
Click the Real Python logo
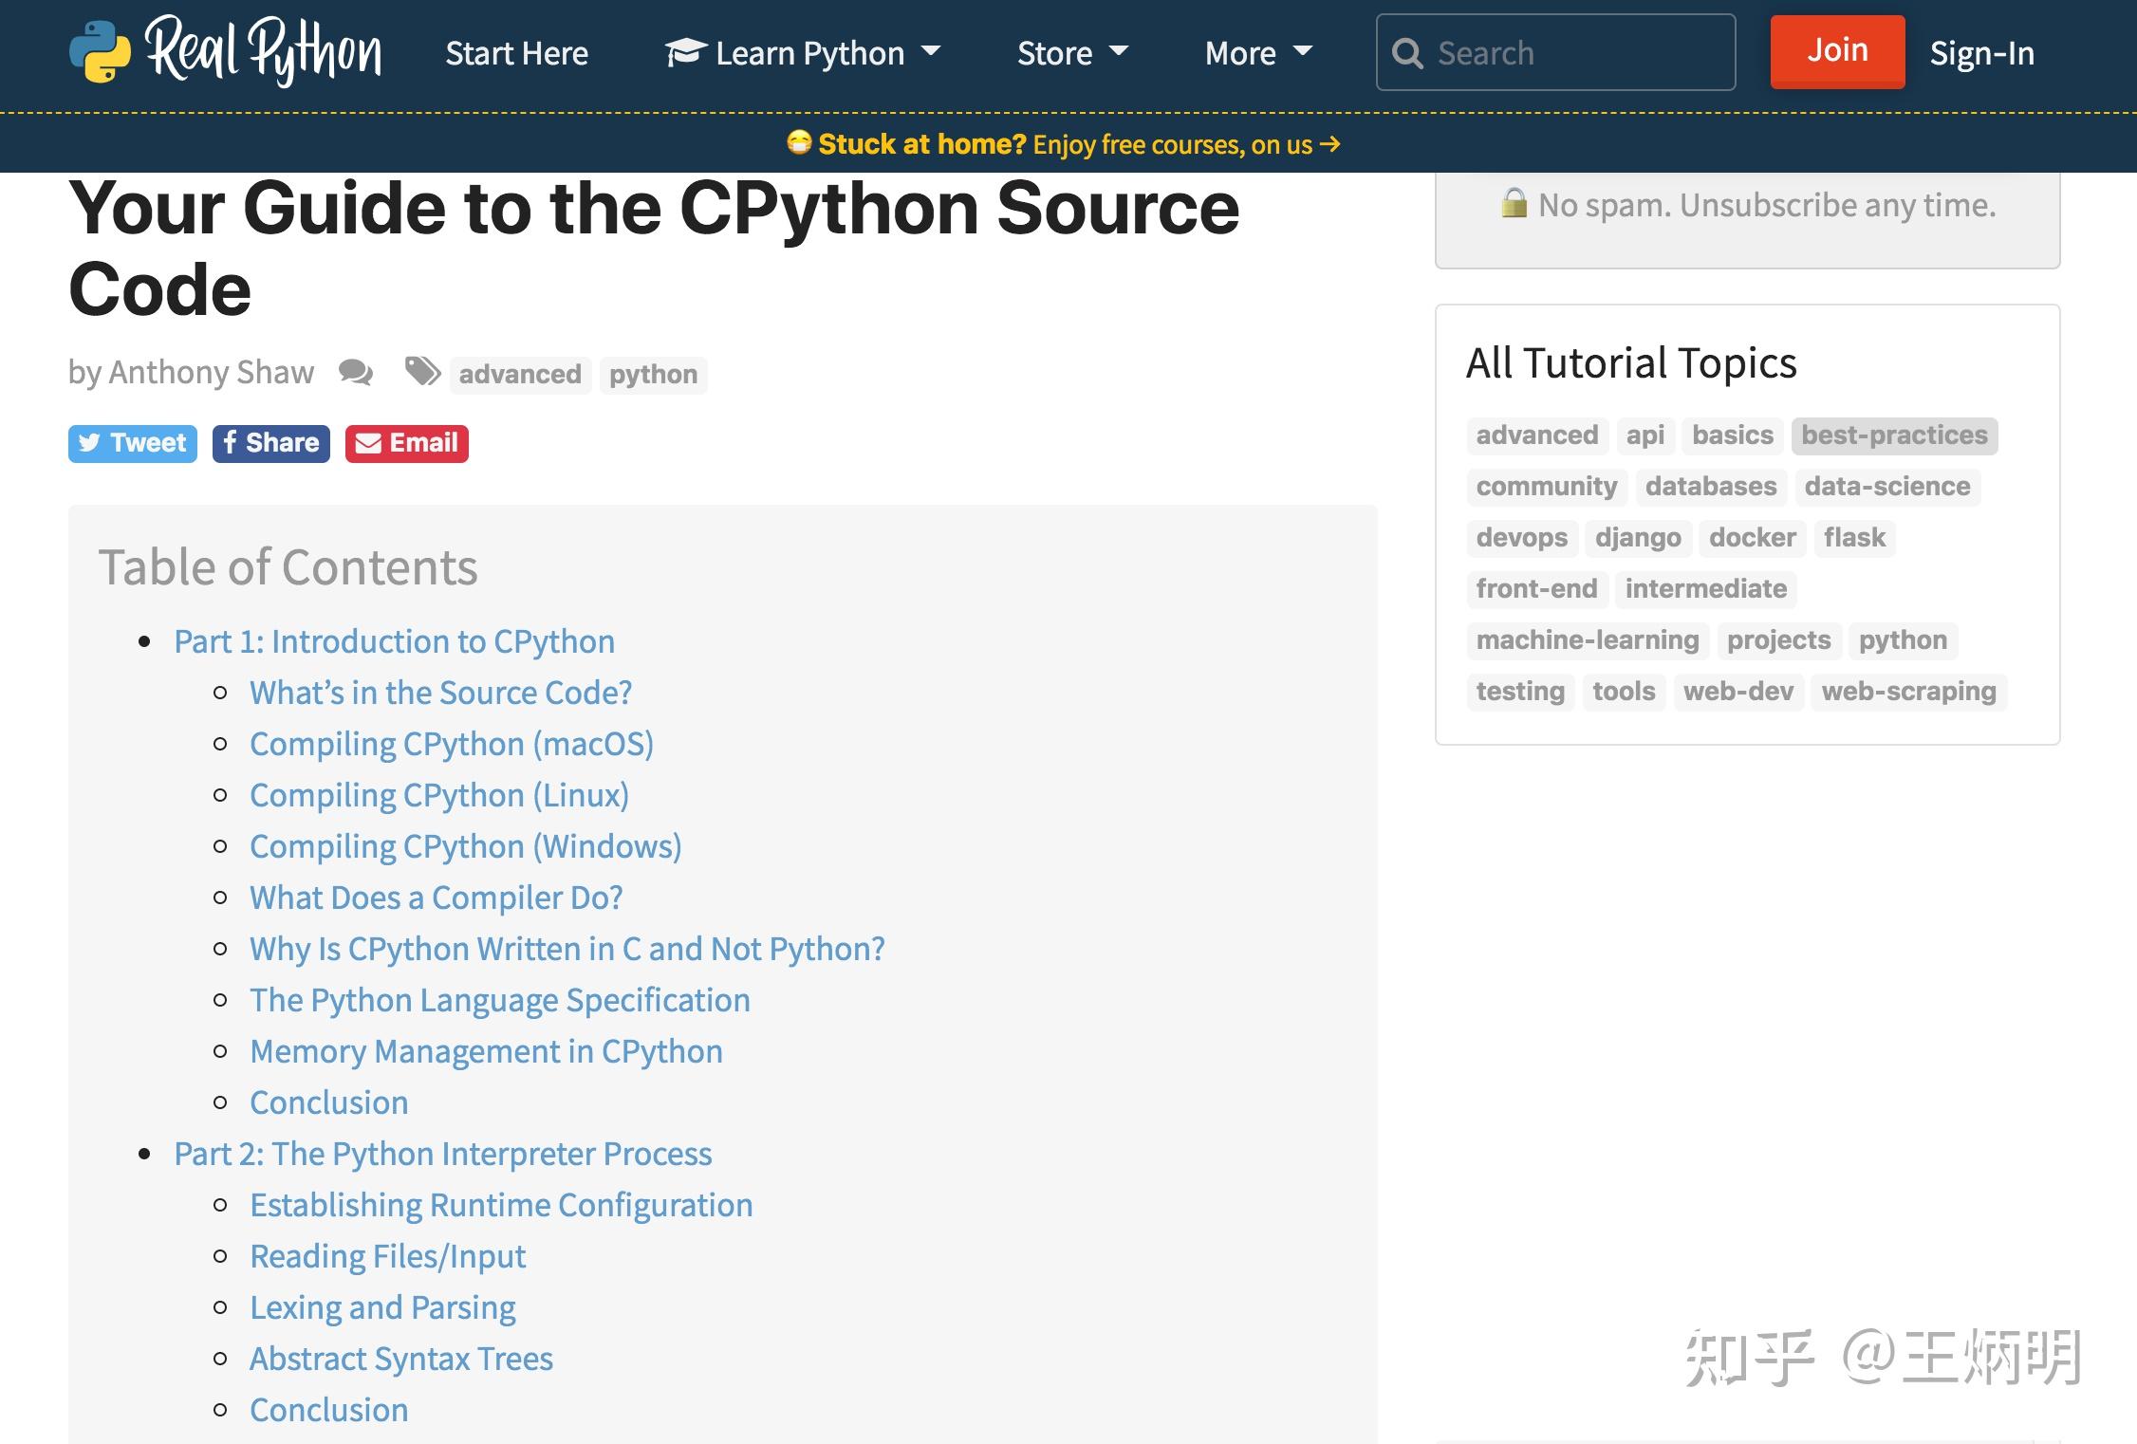pos(226,51)
